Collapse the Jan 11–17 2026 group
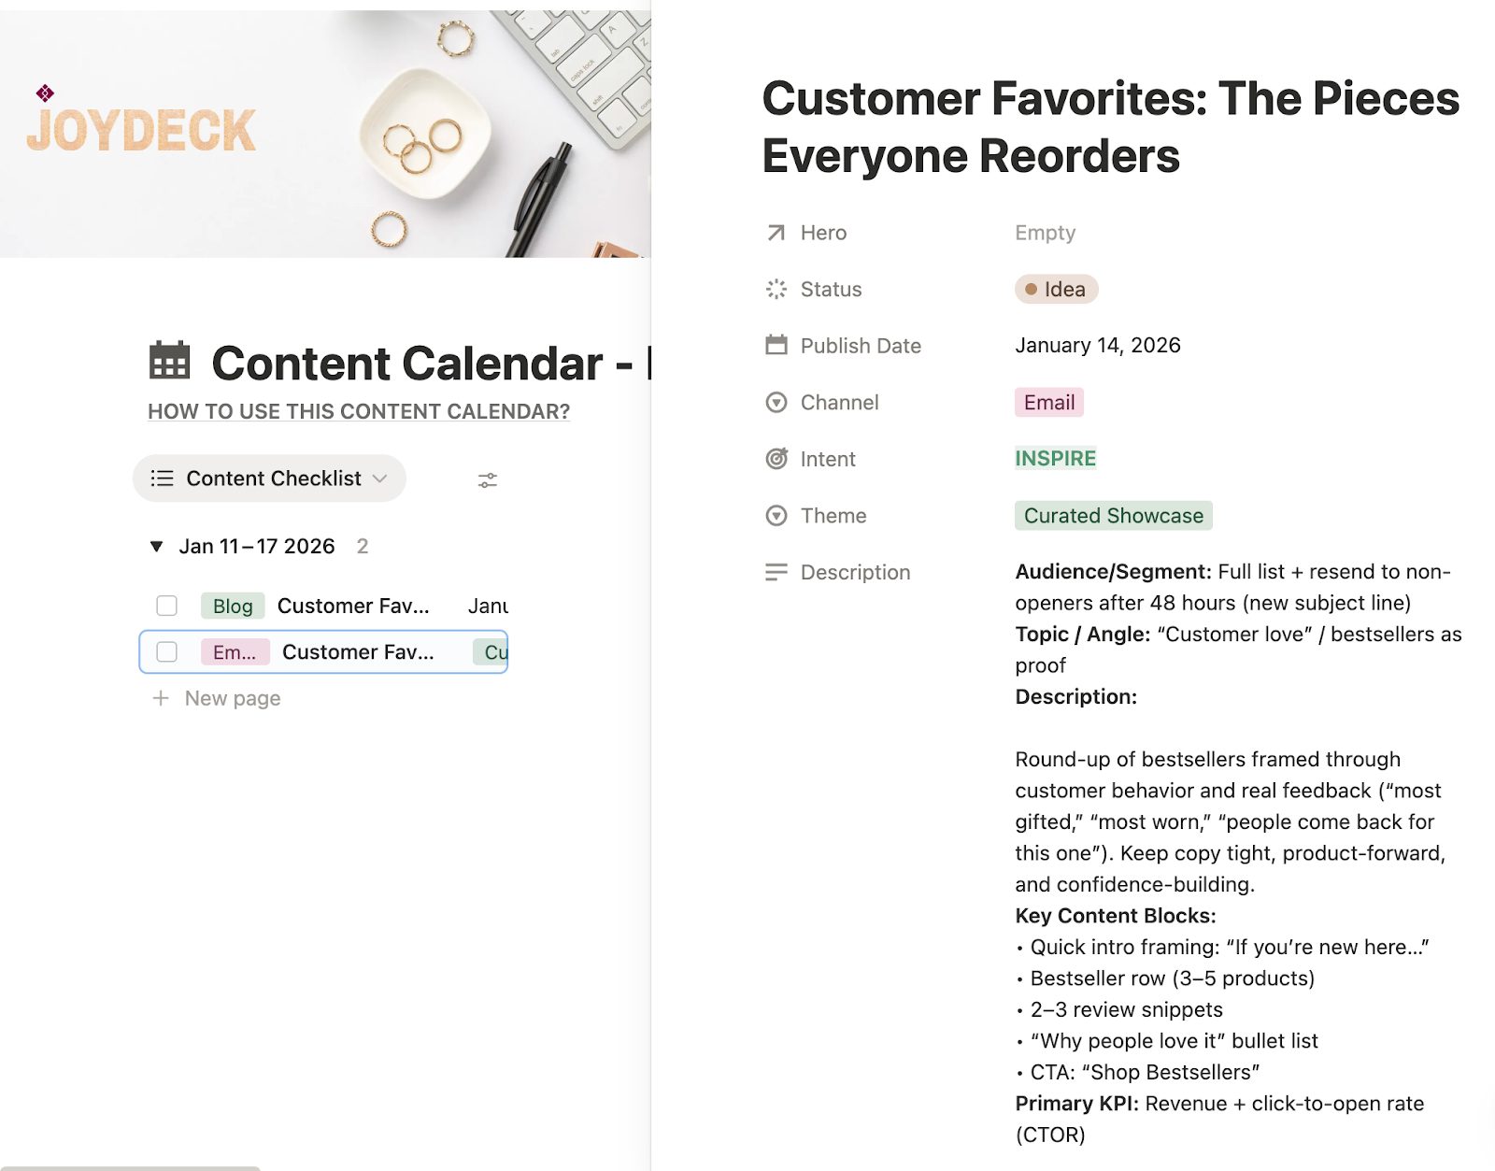This screenshot has width=1495, height=1171. [x=157, y=547]
